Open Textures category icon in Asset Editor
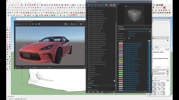 (101, 5)
